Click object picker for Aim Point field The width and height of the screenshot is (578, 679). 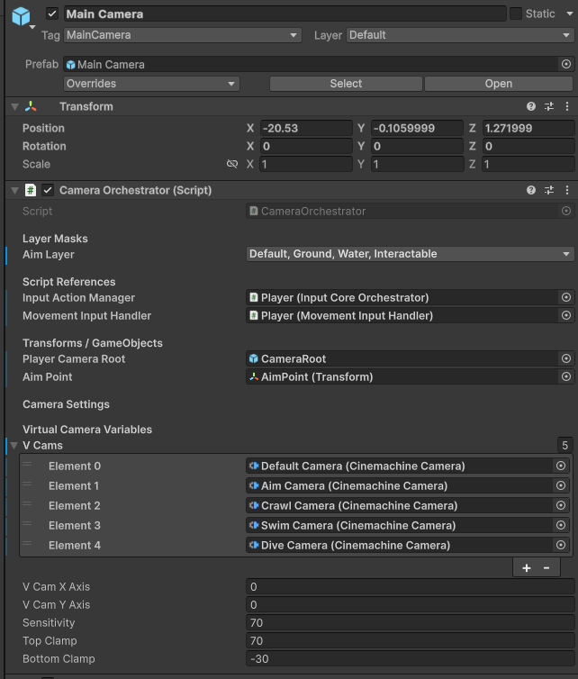click(x=565, y=377)
